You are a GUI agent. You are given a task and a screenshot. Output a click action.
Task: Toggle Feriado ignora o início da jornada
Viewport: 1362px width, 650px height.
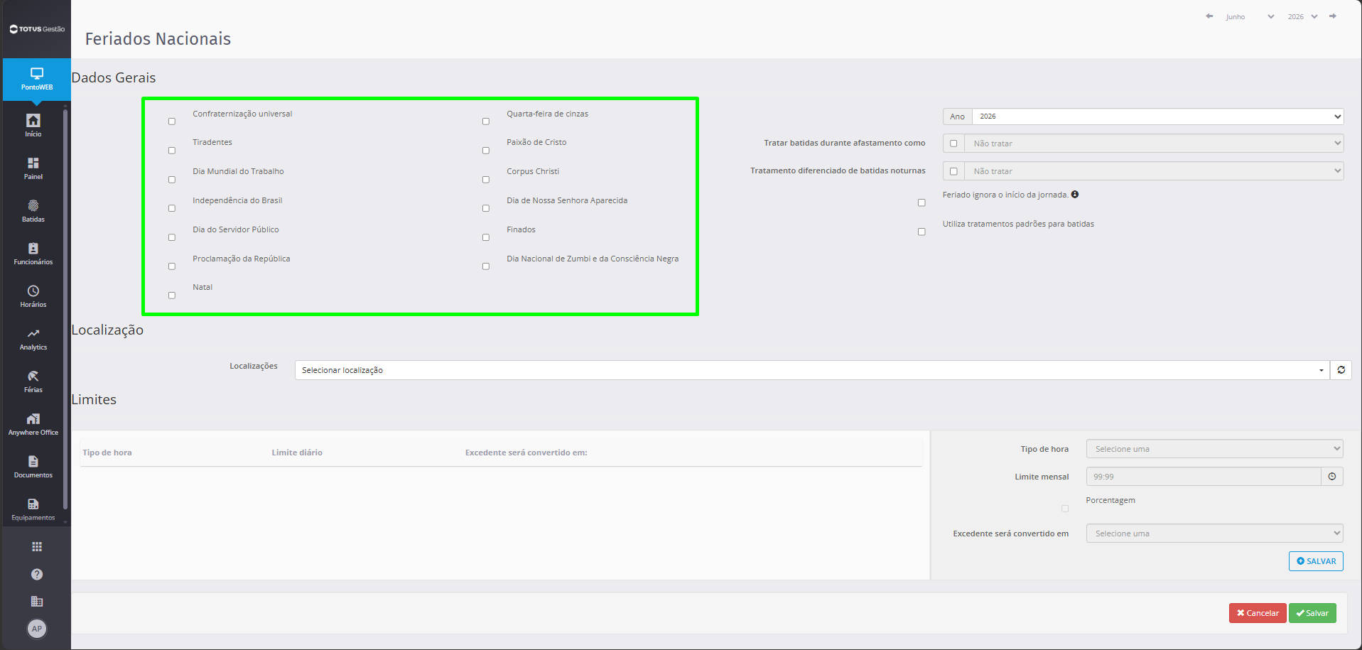[921, 202]
